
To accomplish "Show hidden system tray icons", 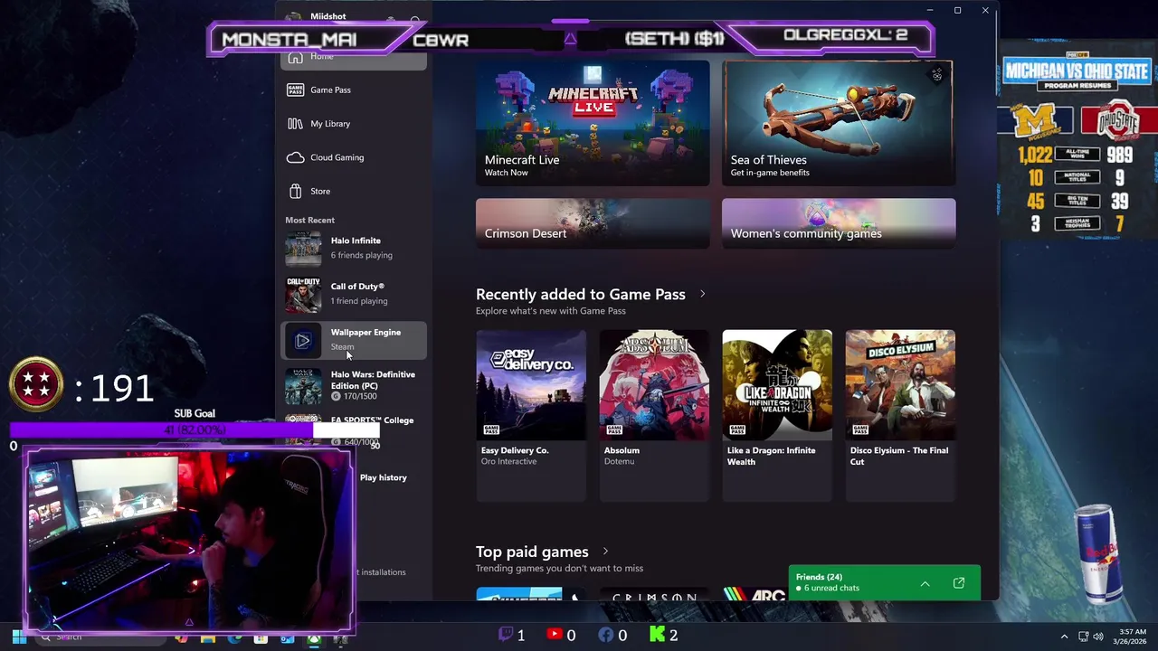I will [x=1064, y=637].
